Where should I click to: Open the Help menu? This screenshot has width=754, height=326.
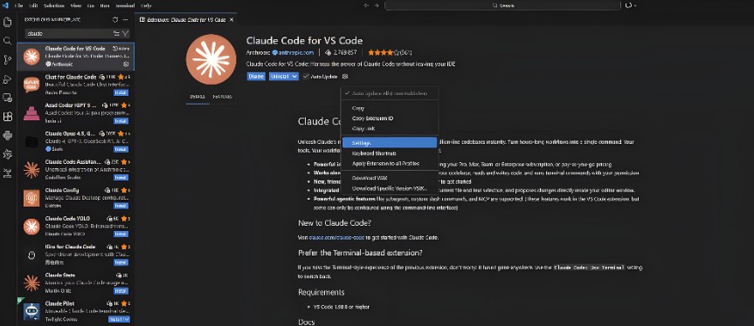tap(146, 5)
